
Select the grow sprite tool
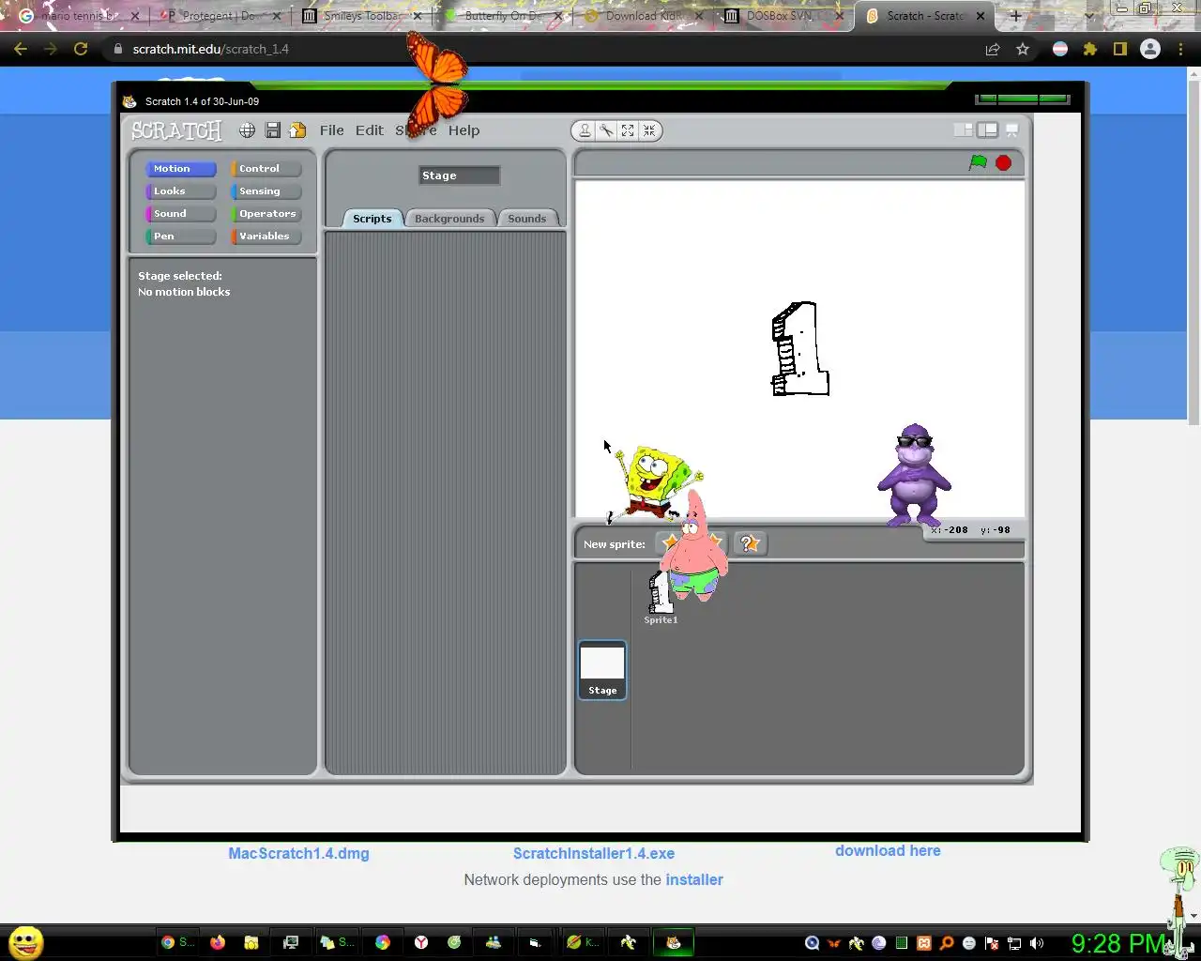tap(628, 130)
